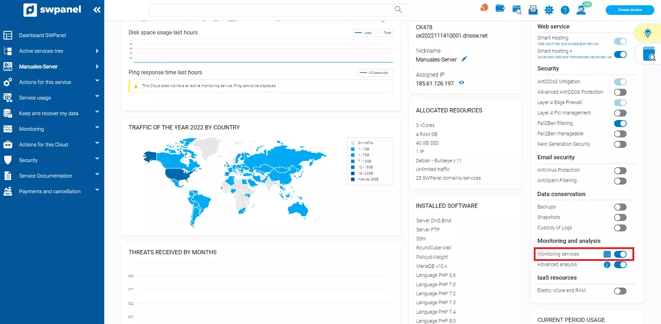Show assigned IP details via eye icon
The width and height of the screenshot is (661, 324).
461,83
